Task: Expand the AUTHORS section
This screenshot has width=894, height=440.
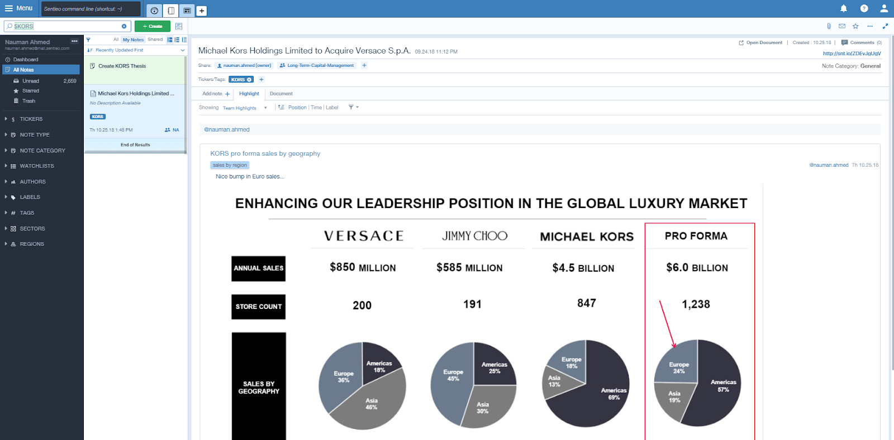Action: pos(33,182)
